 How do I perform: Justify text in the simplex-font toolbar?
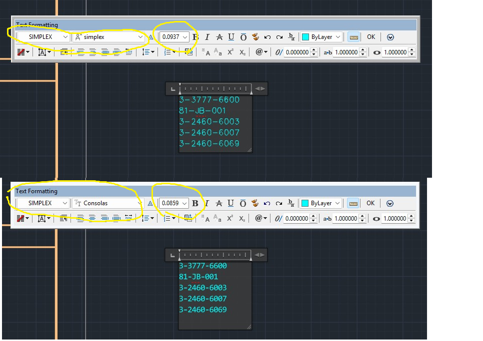coord(116,52)
